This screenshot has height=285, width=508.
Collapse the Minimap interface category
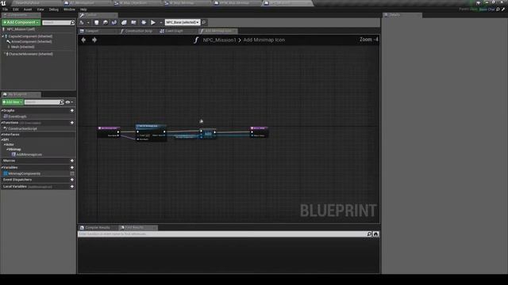tap(7, 150)
